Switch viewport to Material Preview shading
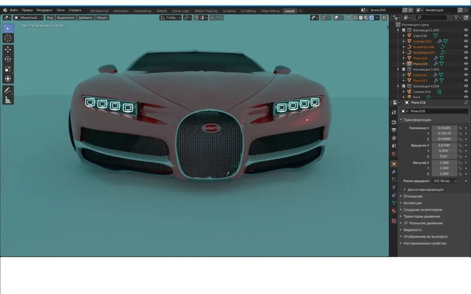 pyautogui.click(x=366, y=18)
